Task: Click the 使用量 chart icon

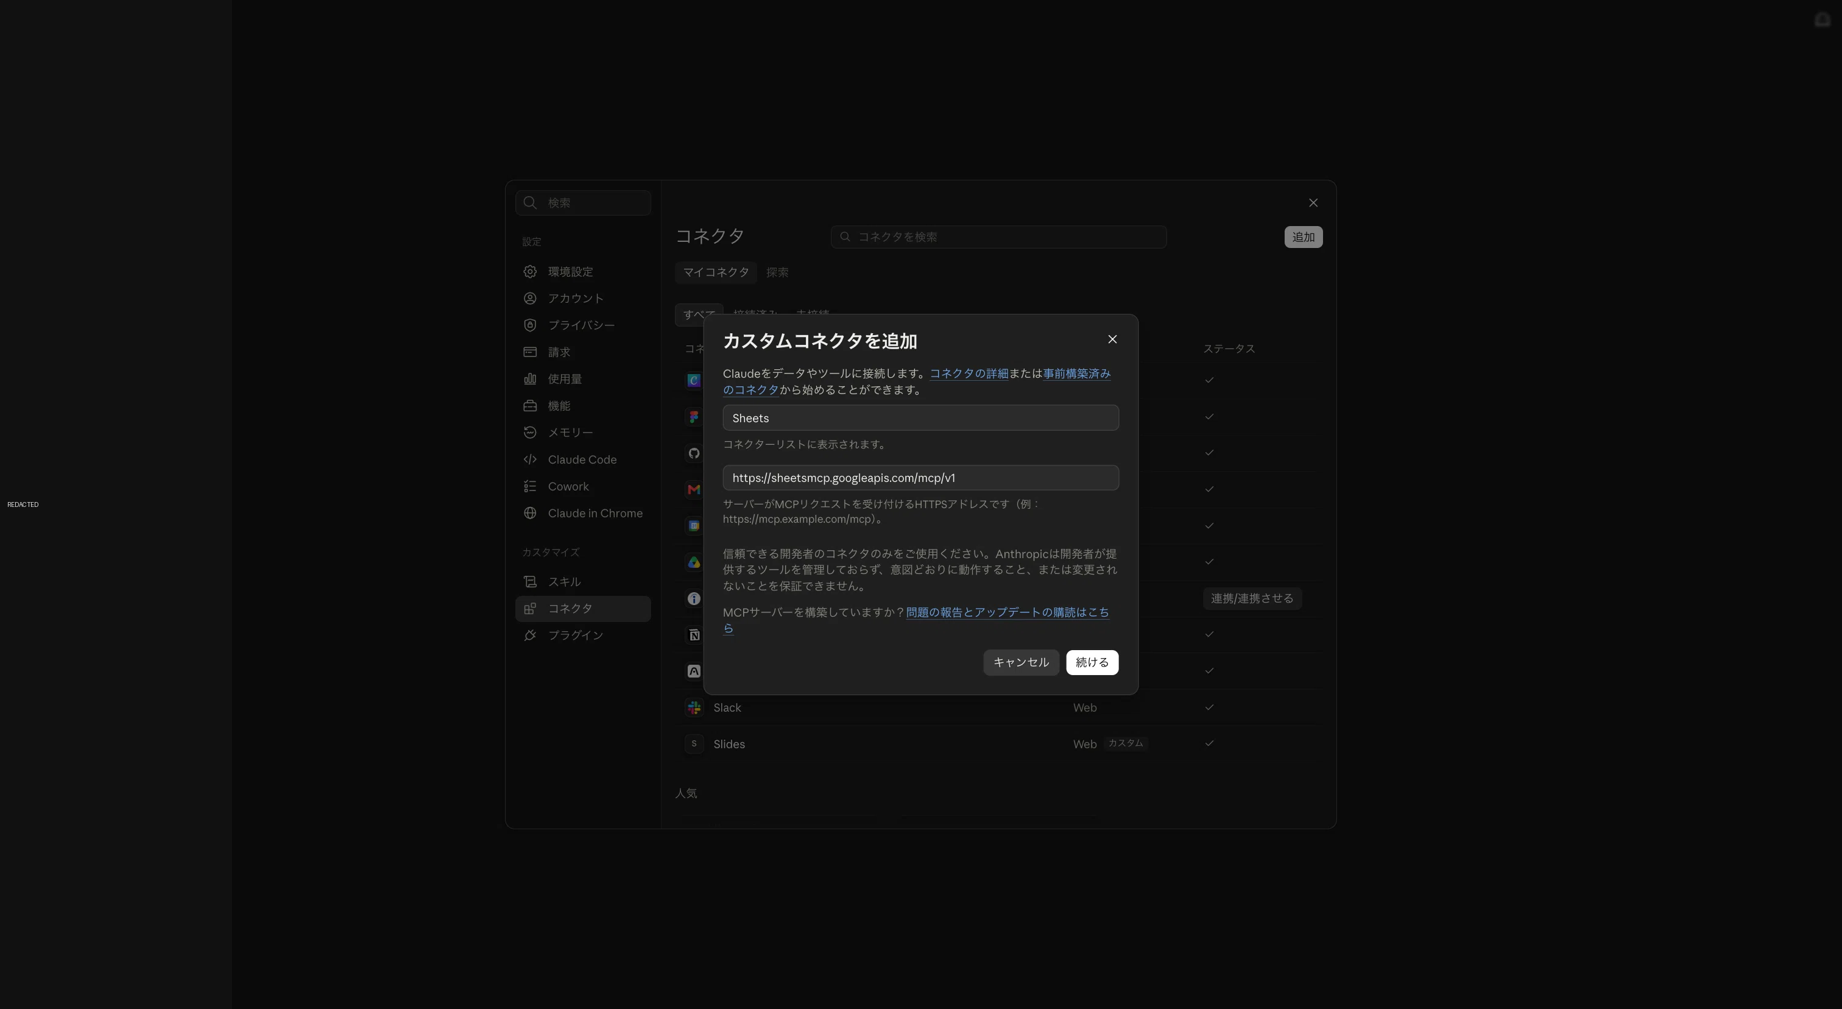Action: click(530, 379)
